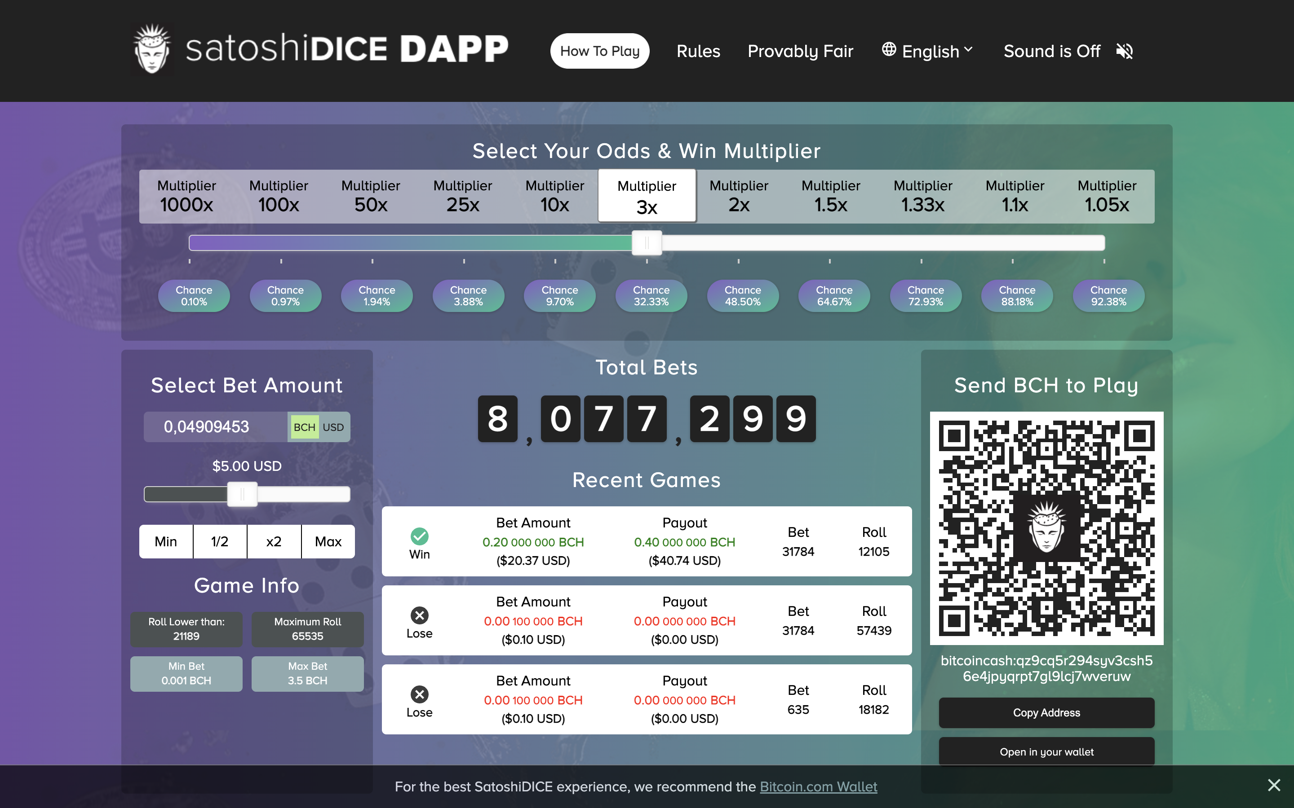Image resolution: width=1294 pixels, height=808 pixels.
Task: Expand the English language dropdown
Action: pos(927,51)
